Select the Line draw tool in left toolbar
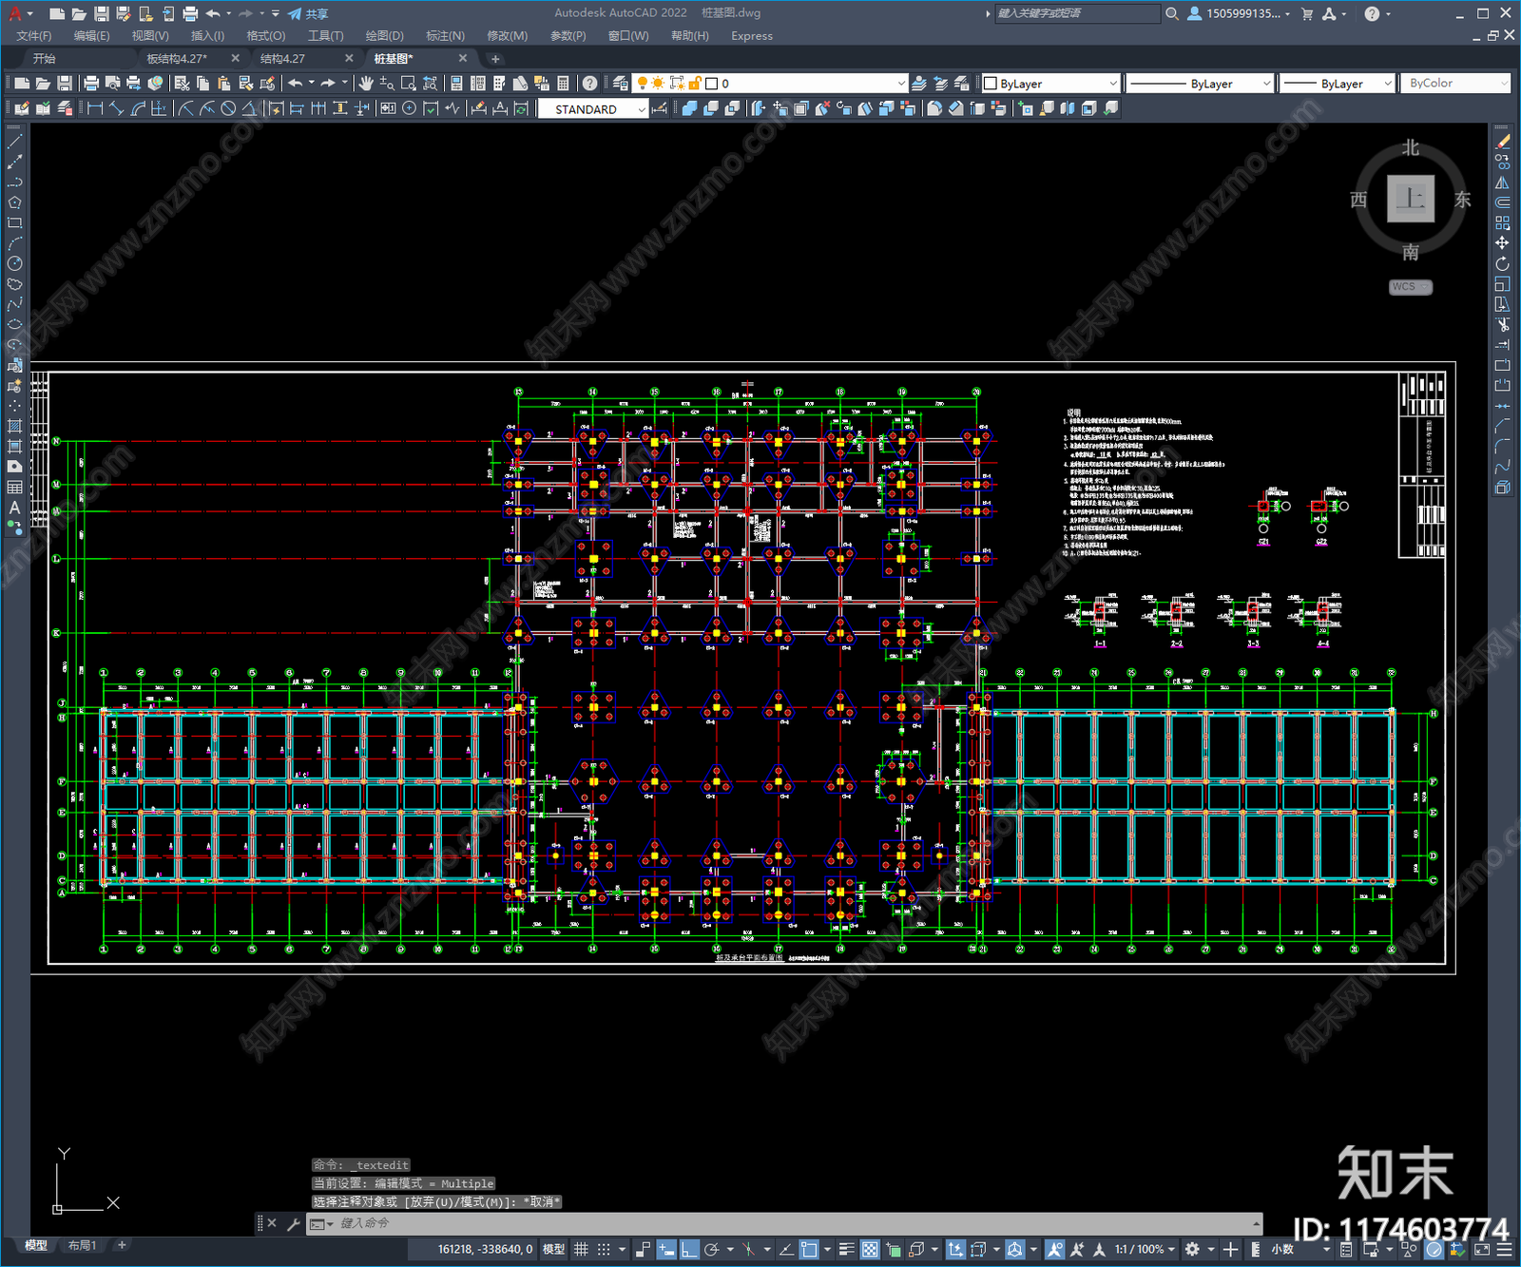This screenshot has height=1267, width=1521. (x=14, y=141)
